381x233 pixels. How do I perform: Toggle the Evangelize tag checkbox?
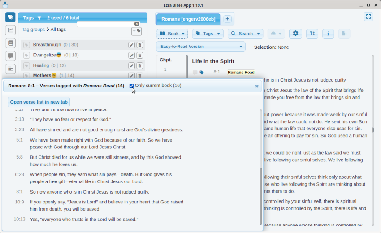pyautogui.click(x=26, y=56)
